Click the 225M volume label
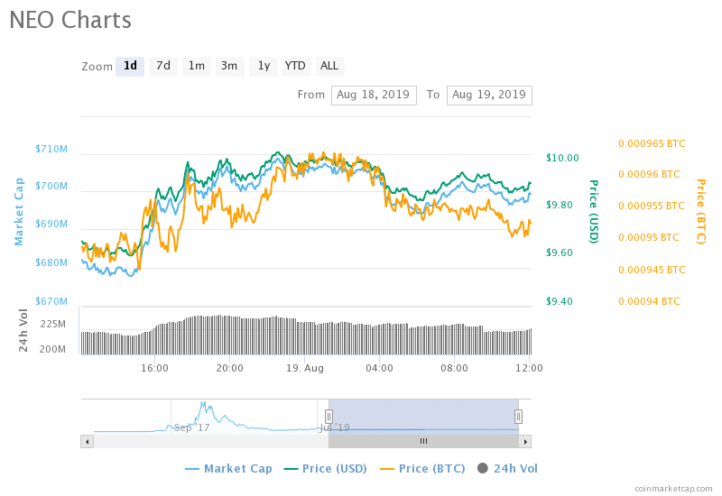The width and height of the screenshot is (722, 496). tap(53, 325)
